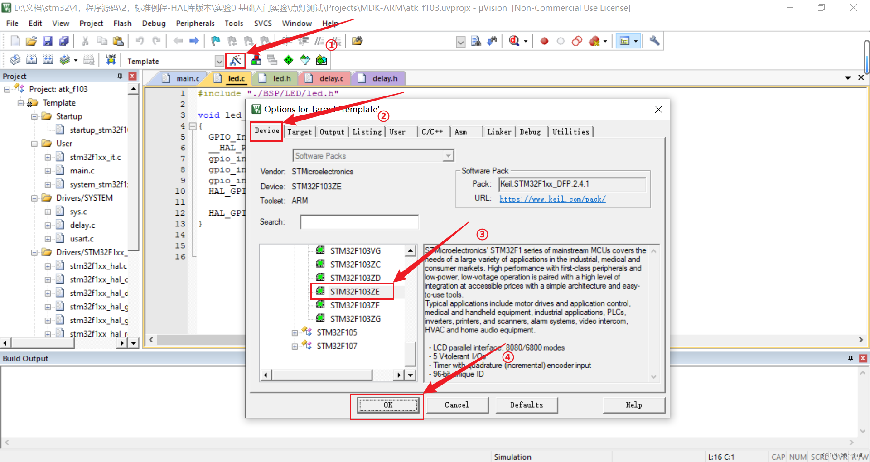Screen dimensions: 870x462
Task: Start debug session with magnifier d icon
Action: (514, 41)
